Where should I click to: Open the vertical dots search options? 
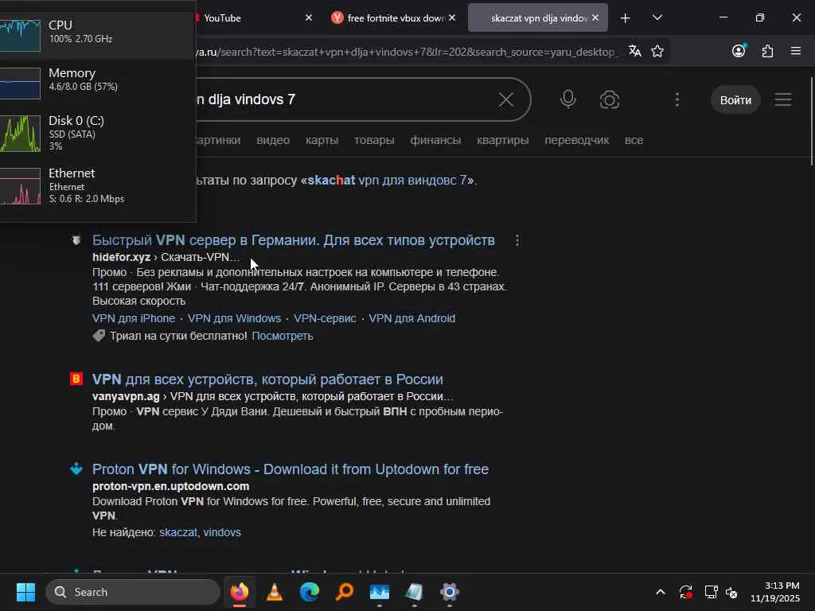[x=677, y=99]
